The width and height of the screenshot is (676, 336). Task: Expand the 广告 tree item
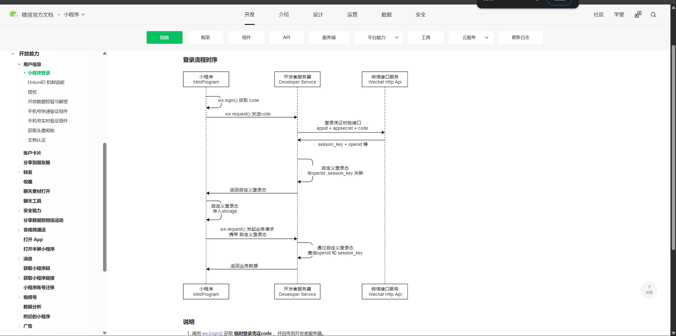(x=19, y=326)
